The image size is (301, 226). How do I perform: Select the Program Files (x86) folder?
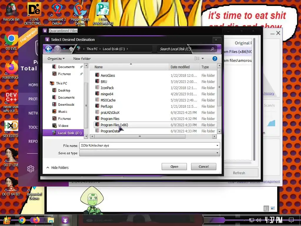click(x=155, y=125)
